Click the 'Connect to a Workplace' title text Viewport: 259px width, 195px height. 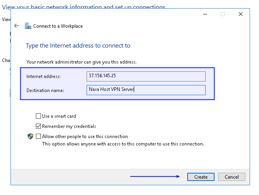tap(58, 26)
